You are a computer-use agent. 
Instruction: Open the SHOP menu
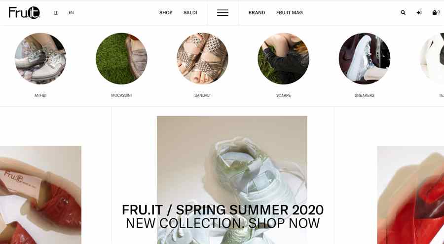click(166, 13)
